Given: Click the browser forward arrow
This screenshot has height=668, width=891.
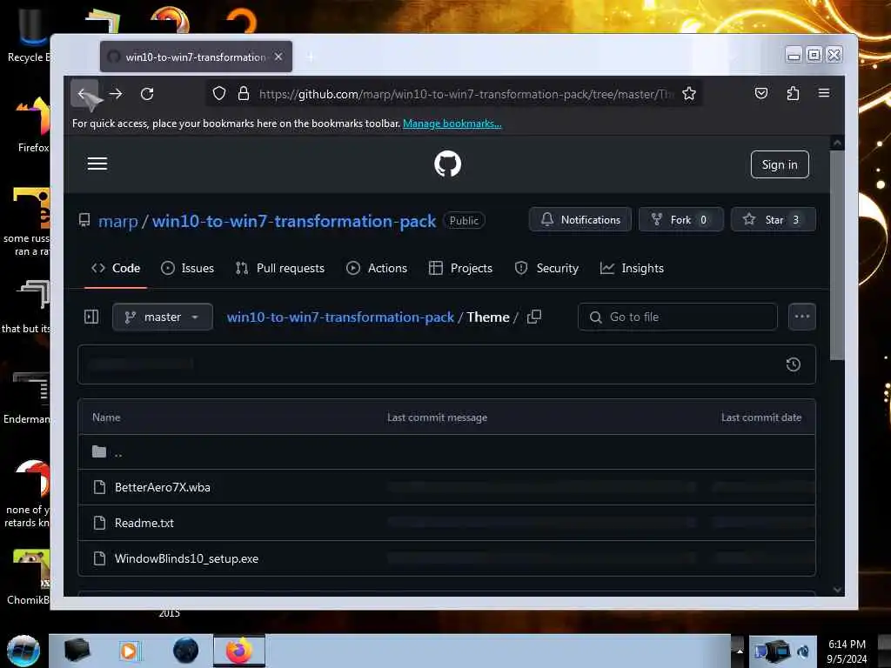Looking at the screenshot, I should click(x=116, y=94).
